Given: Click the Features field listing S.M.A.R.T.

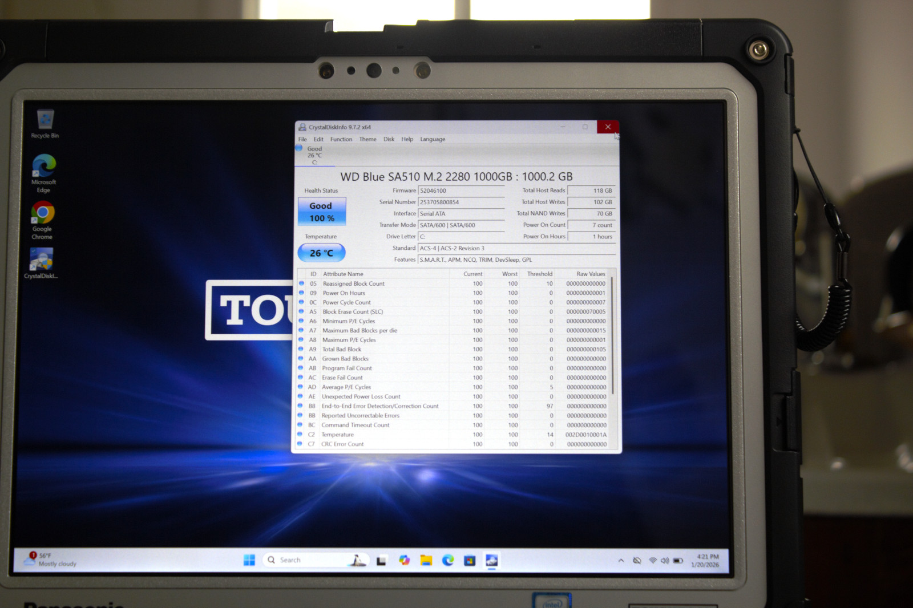Looking at the screenshot, I should tap(517, 260).
